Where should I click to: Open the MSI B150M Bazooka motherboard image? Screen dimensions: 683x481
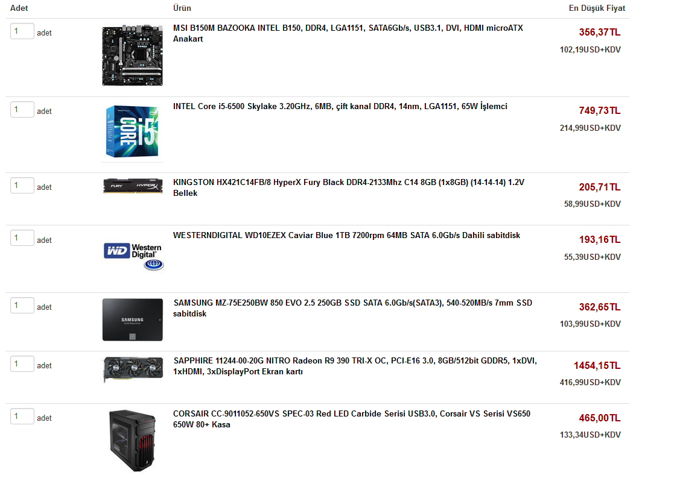132,55
